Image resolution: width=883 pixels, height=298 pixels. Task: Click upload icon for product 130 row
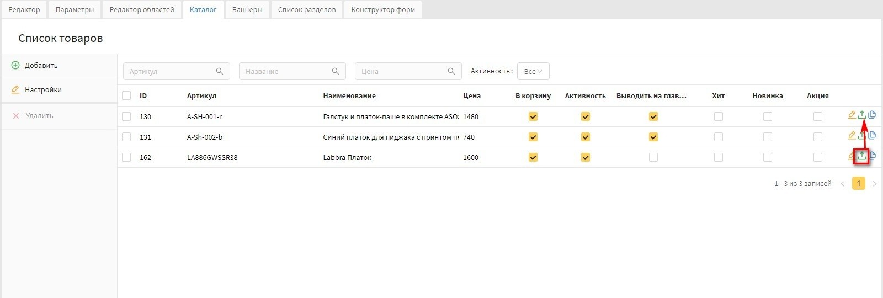[861, 115]
